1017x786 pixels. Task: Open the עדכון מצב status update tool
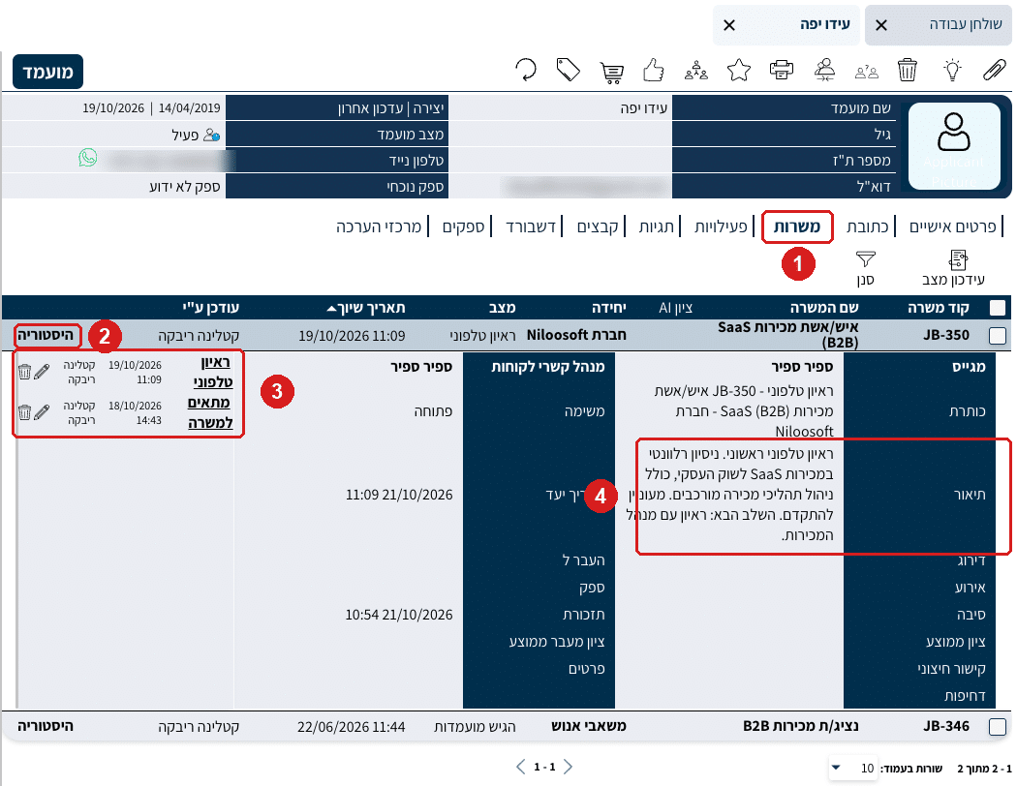click(x=953, y=267)
